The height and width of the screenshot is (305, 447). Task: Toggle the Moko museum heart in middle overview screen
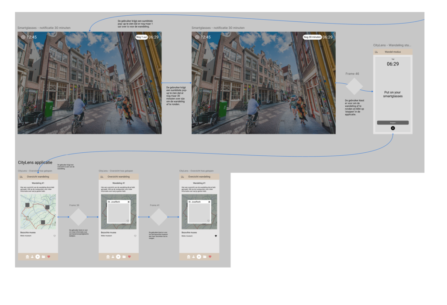(x=135, y=236)
